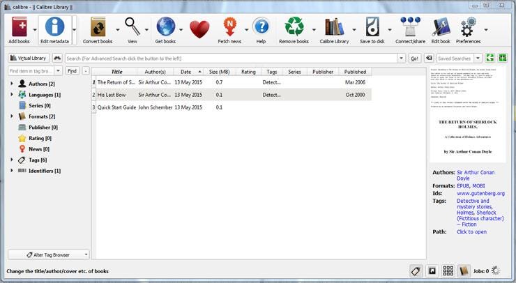Select The Return of S... book row
This screenshot has width=516, height=283.
(x=232, y=82)
